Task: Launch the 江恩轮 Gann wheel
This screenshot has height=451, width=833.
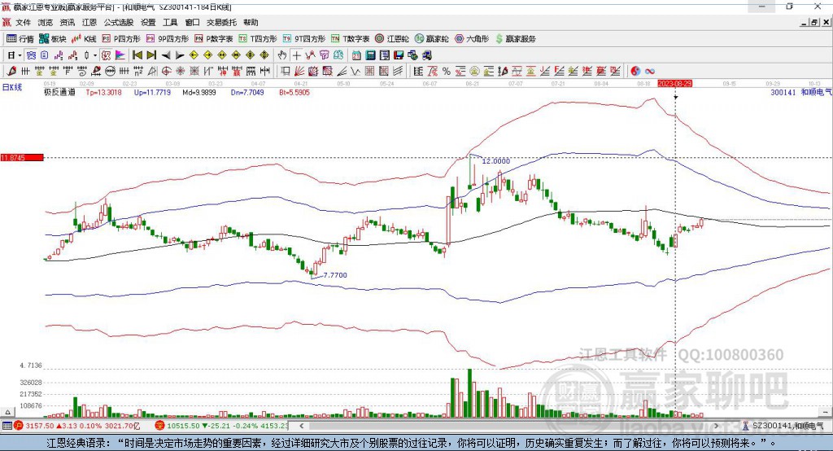Action: click(x=392, y=39)
